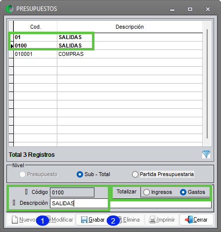The height and width of the screenshot is (232, 221).
Task: Select the 010001 COMPRAS row
Action: pyautogui.click(x=108, y=54)
